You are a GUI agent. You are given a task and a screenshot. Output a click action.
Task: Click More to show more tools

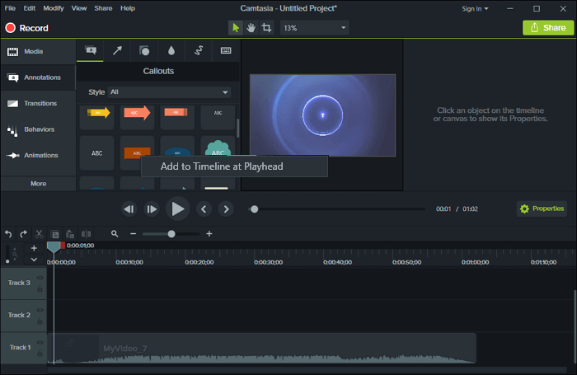point(38,183)
